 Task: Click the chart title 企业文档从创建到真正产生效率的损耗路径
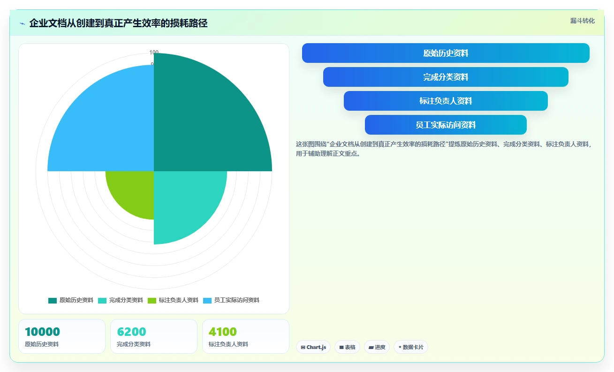click(x=118, y=23)
